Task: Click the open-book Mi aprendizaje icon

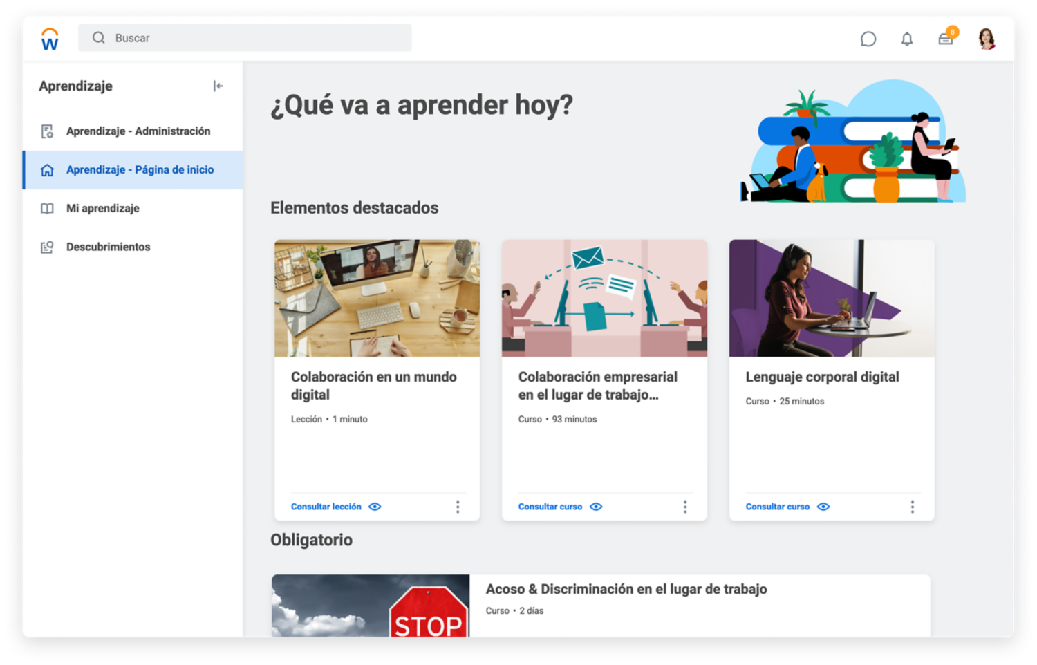Action: pos(47,208)
